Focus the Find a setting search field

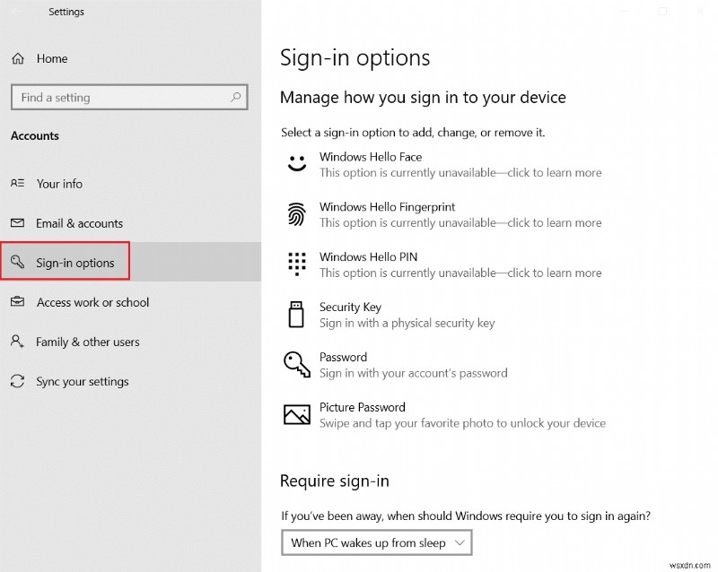tap(129, 97)
